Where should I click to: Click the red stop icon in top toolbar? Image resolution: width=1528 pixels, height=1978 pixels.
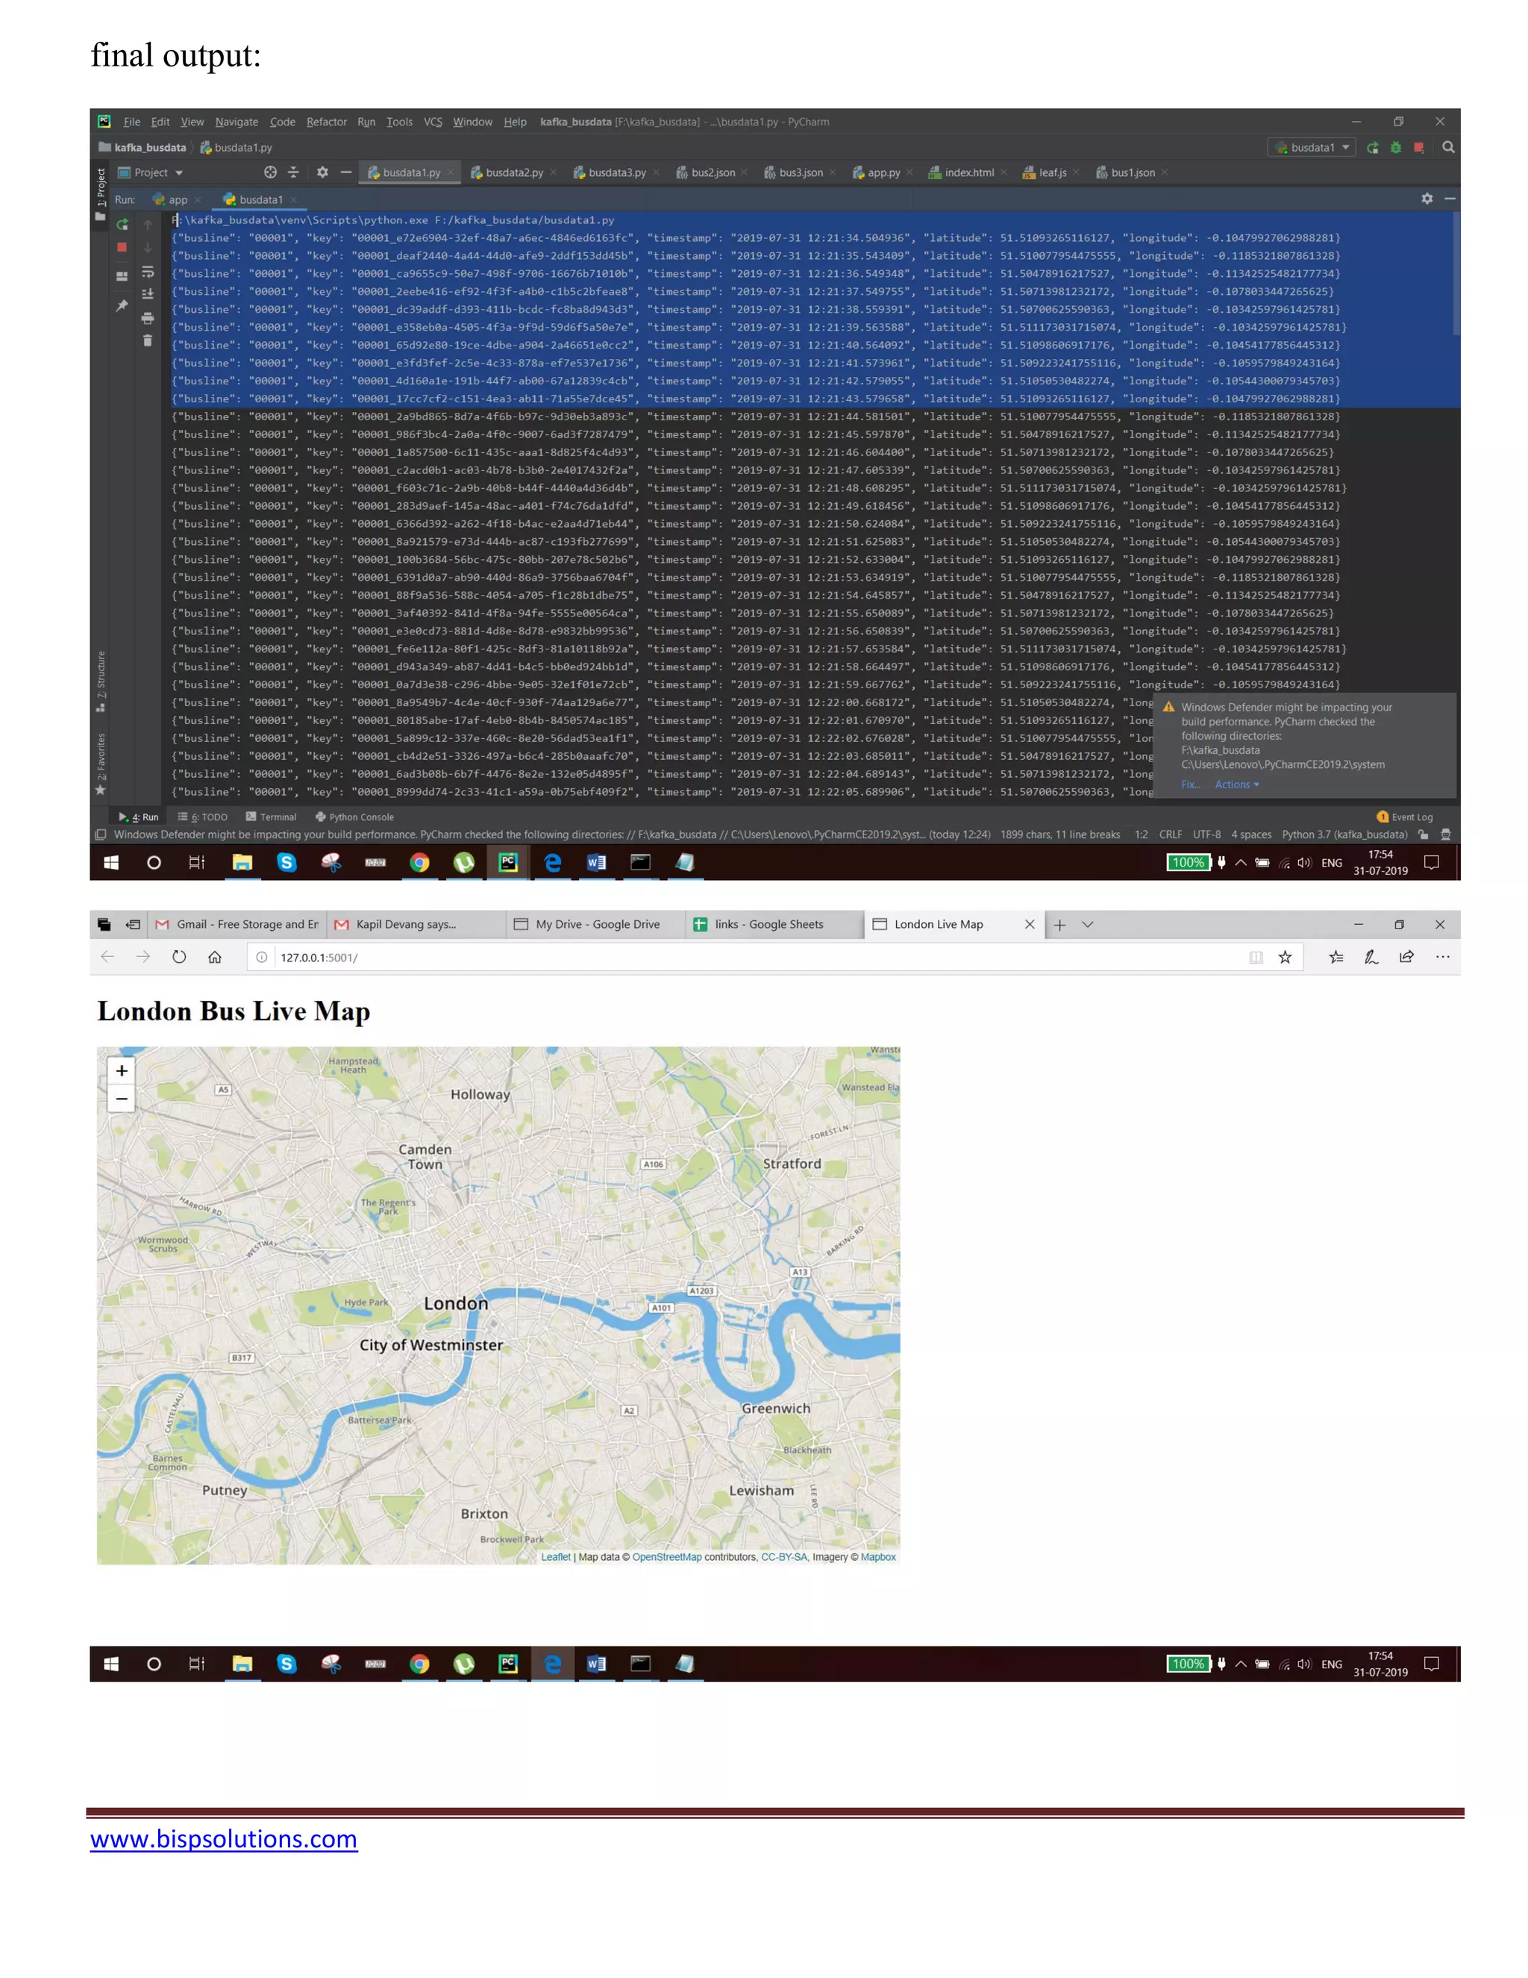(1418, 148)
